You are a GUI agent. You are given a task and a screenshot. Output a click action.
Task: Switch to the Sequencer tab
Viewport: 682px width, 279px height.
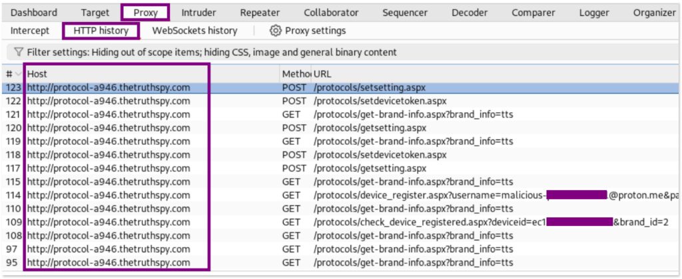click(x=405, y=13)
